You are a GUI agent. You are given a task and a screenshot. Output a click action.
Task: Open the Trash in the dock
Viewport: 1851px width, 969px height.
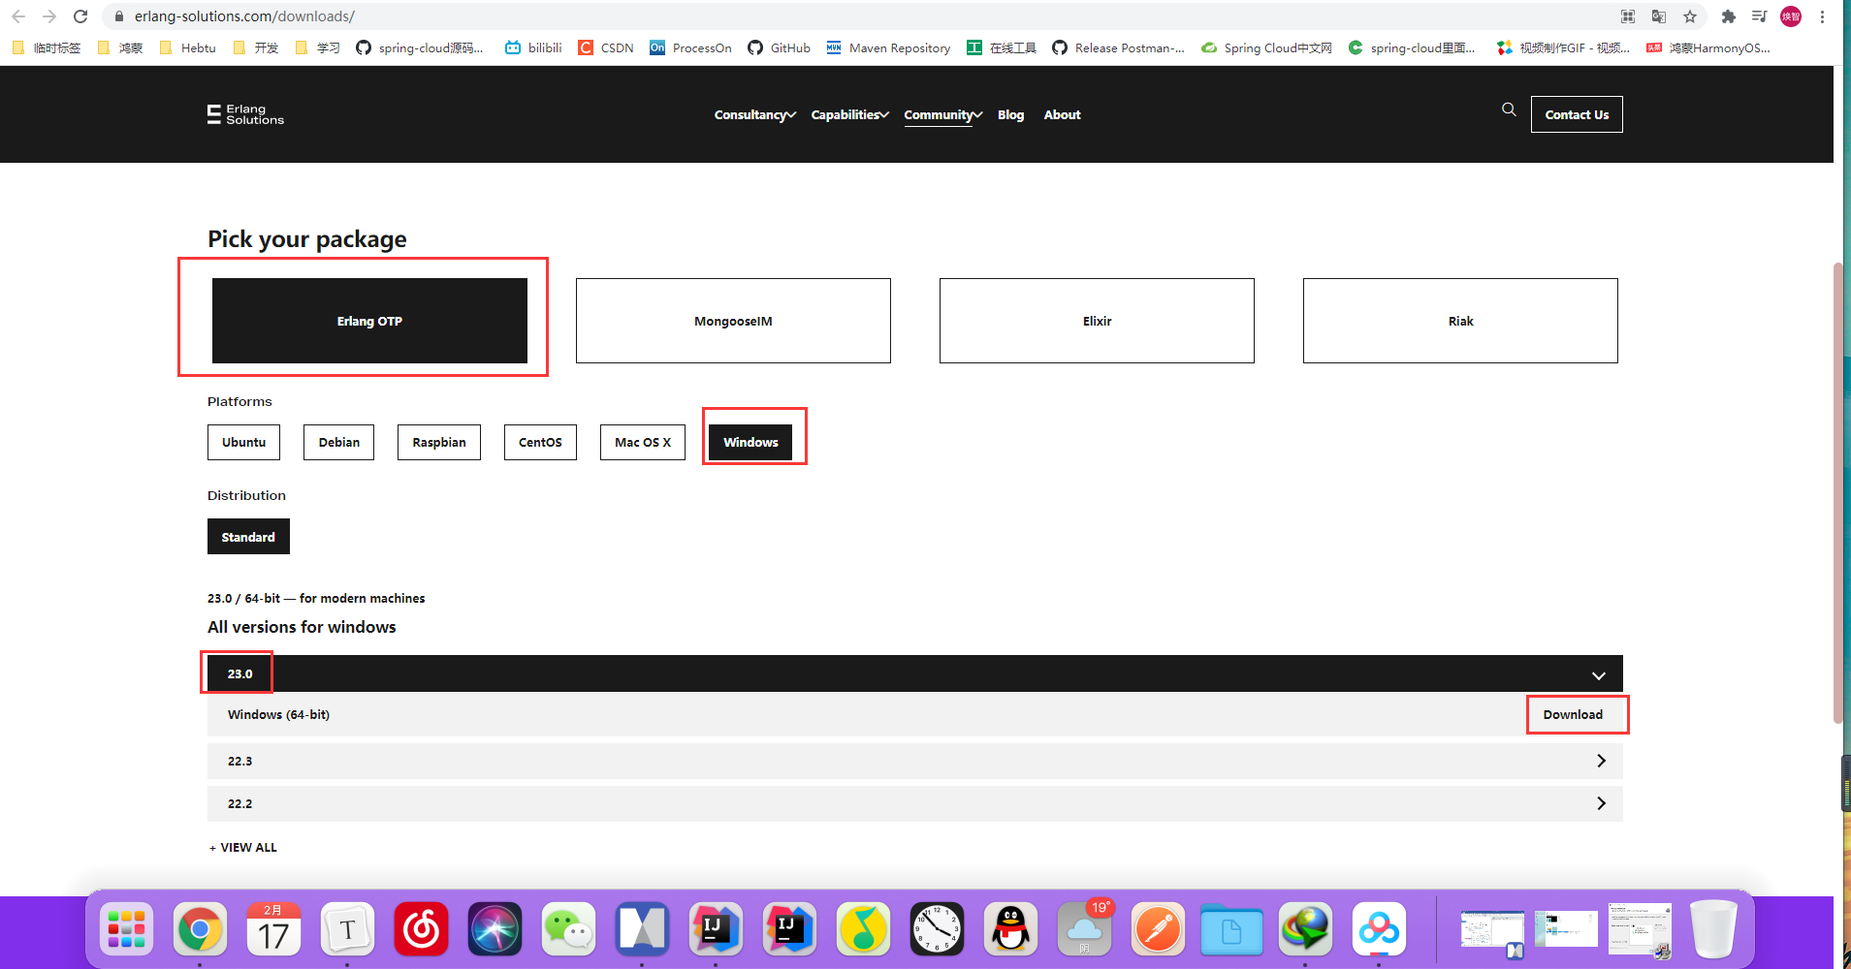(x=1713, y=930)
